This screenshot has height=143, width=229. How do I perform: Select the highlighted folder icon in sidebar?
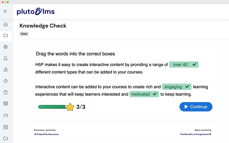pos(5,36)
